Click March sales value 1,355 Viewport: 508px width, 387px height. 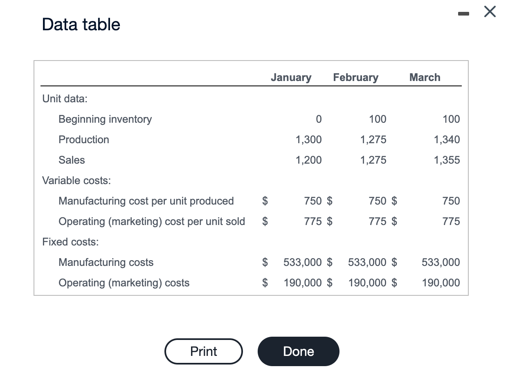click(x=447, y=160)
